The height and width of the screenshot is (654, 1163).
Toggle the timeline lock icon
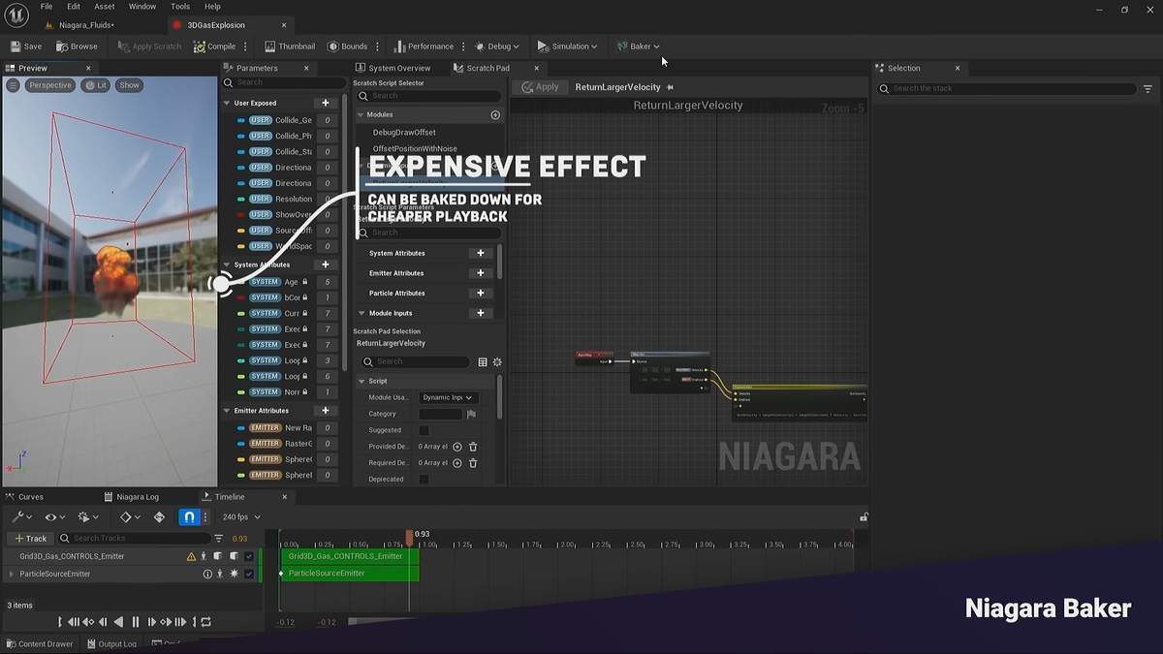coord(864,517)
